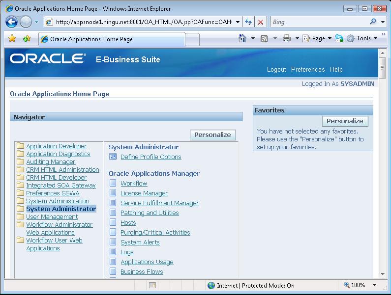The height and width of the screenshot is (295, 391).
Task: Click the folder icon beside Application Developer
Action: 20,146
